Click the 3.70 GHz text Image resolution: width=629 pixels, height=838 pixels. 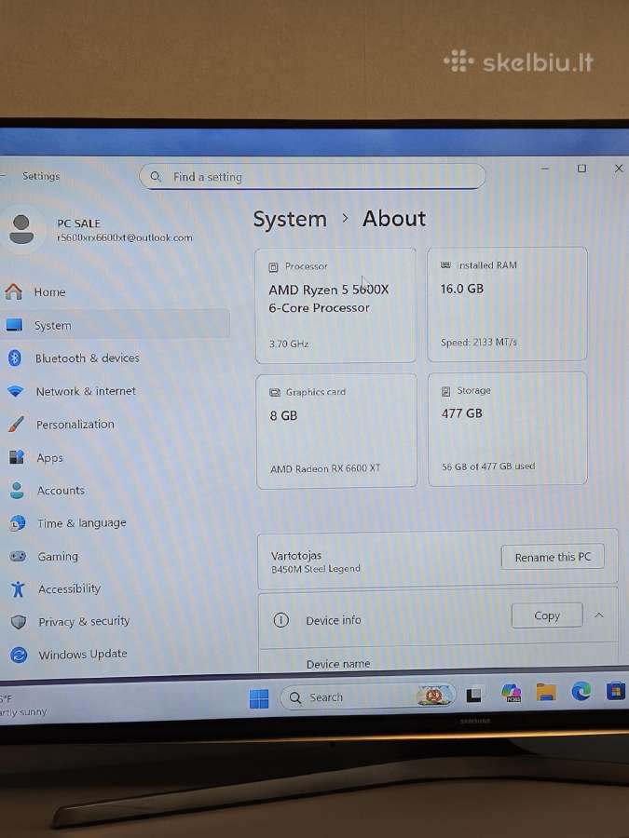pyautogui.click(x=289, y=344)
